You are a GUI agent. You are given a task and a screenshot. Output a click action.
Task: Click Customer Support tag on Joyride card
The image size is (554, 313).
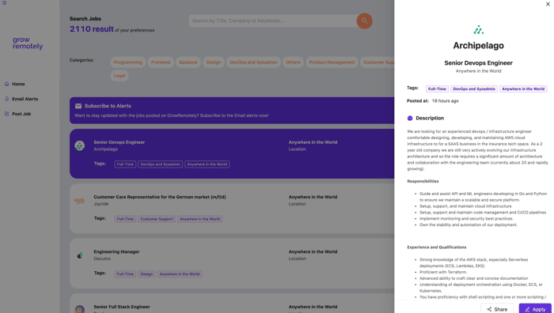[157, 219]
